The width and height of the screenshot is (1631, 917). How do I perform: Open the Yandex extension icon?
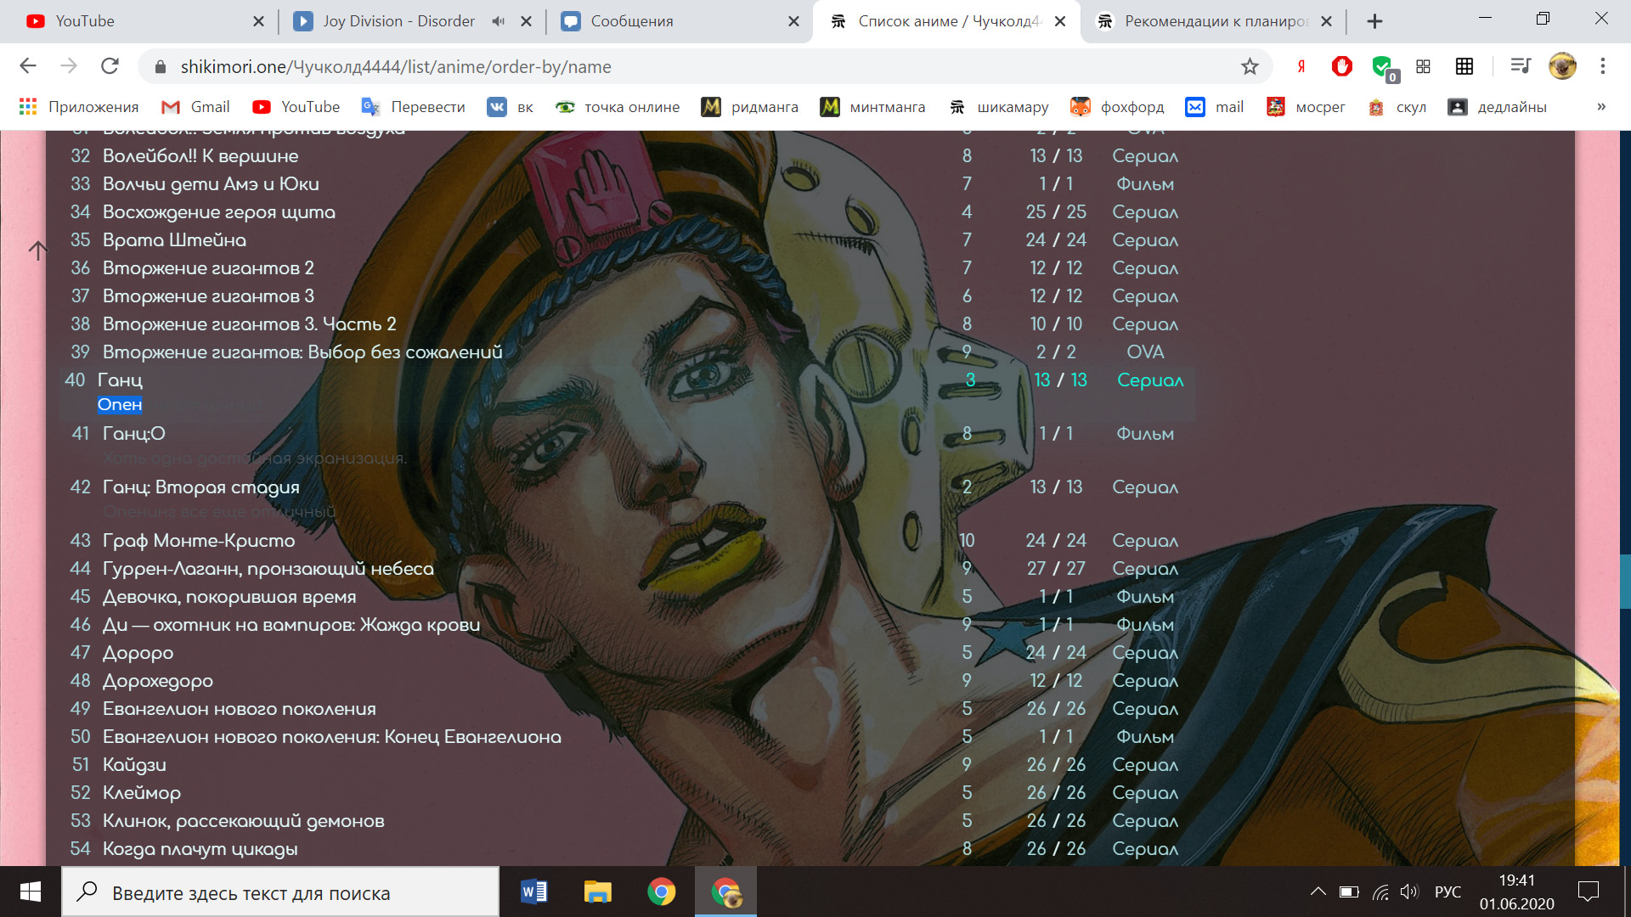1301,66
